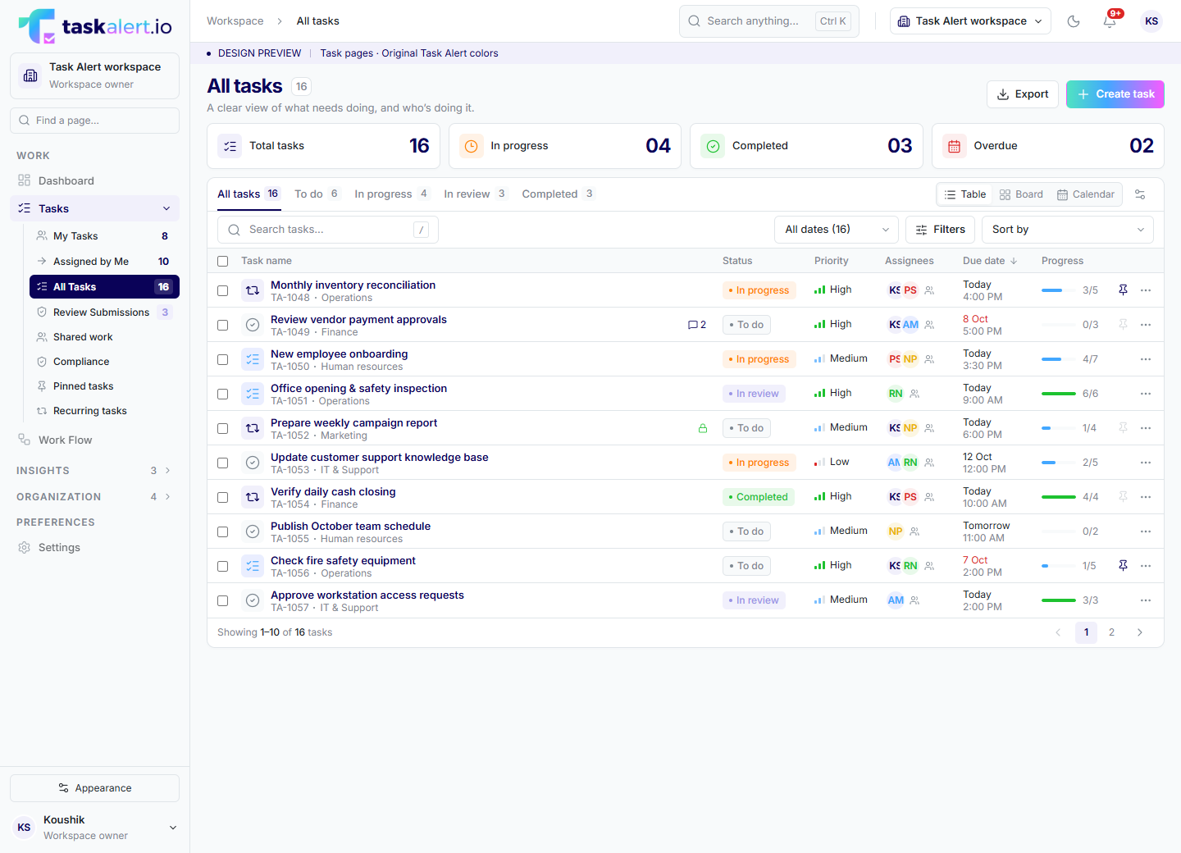
Task: Expand the Insights section
Action: (94, 471)
